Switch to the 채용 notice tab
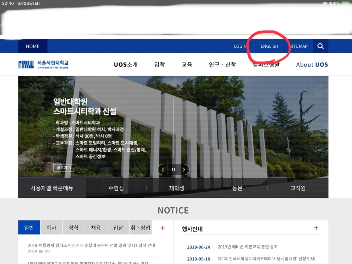Screen dimensions: 352x264 pyautogui.click(x=96, y=227)
